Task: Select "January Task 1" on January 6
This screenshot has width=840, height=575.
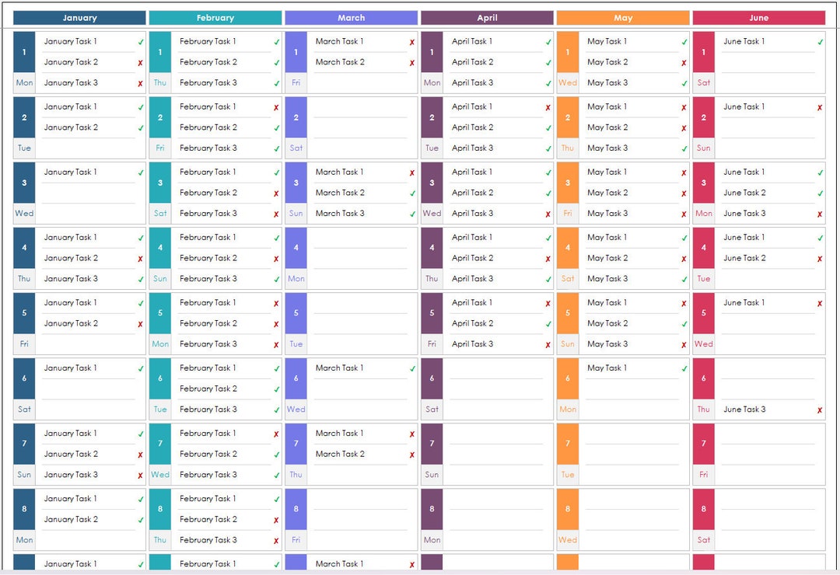Action: pos(70,368)
